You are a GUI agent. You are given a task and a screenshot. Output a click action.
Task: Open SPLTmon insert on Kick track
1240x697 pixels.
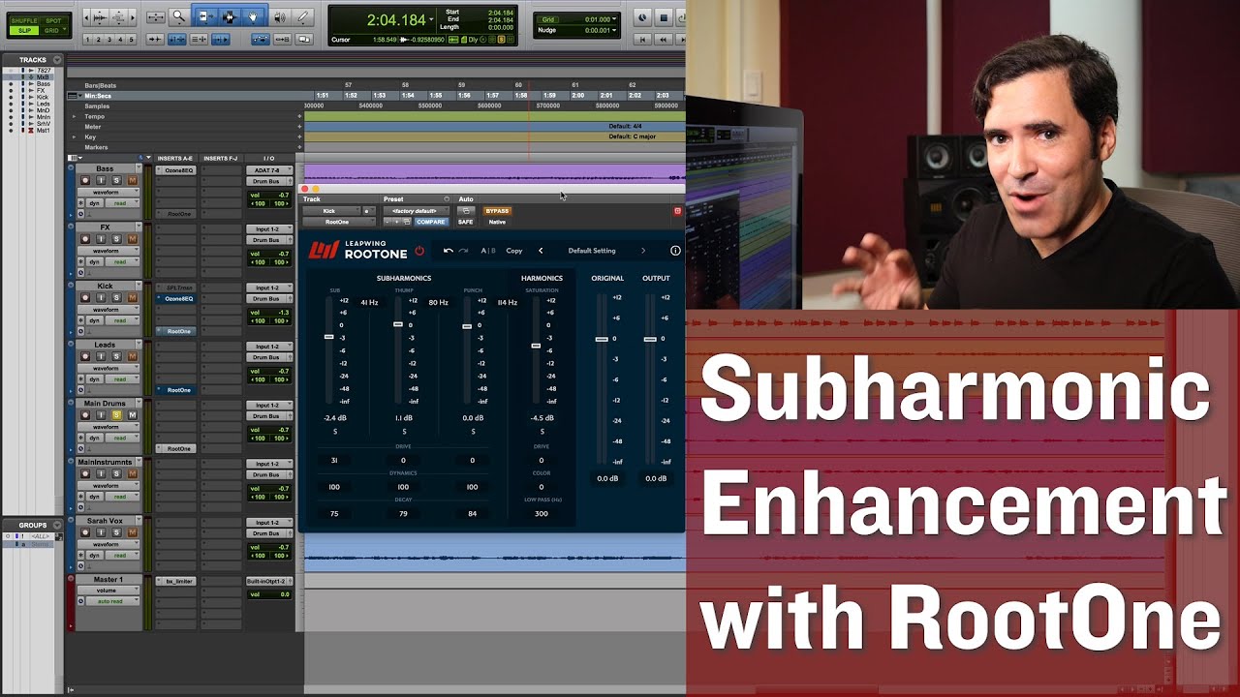click(x=175, y=288)
